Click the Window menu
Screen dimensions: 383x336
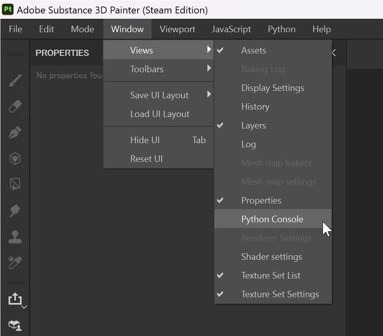click(127, 29)
